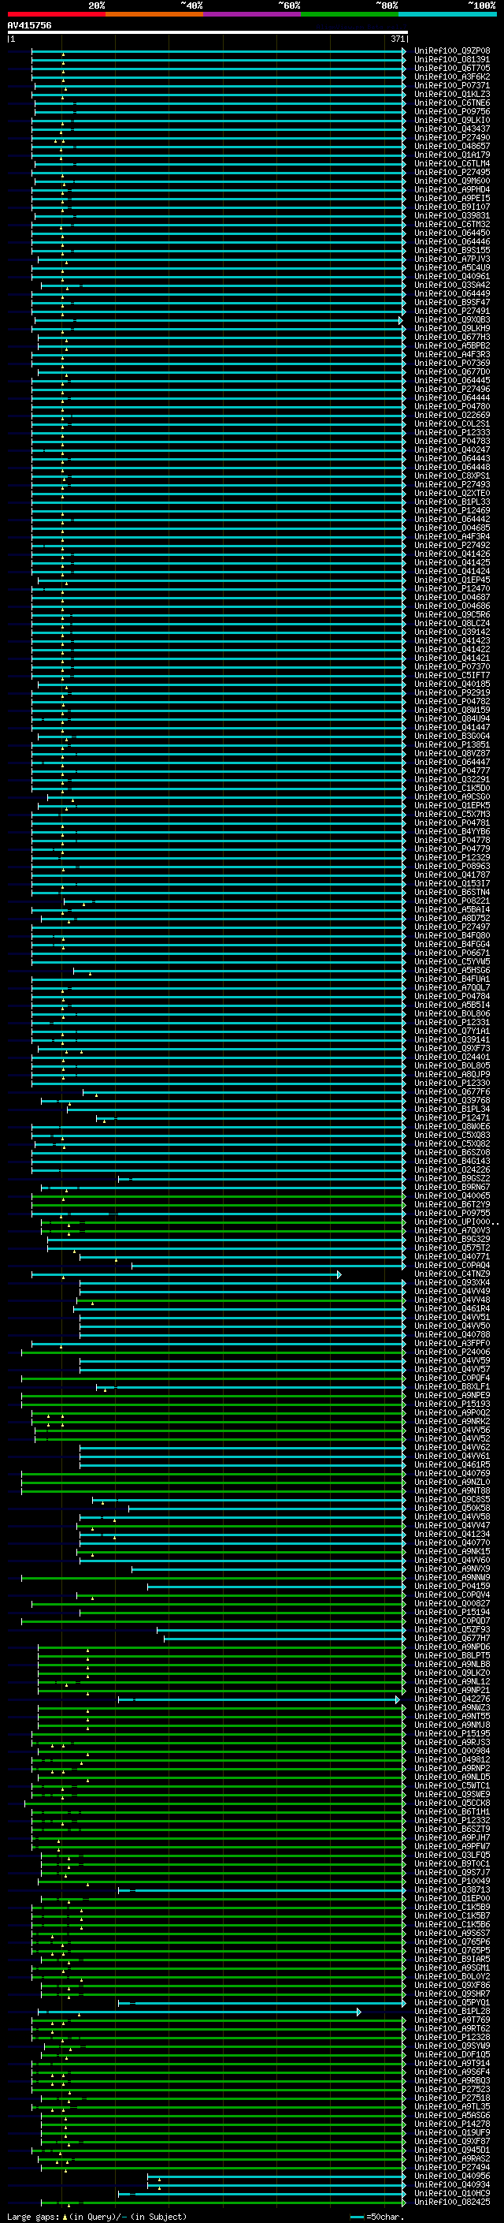Select label UniRef100_Q40771
Viewport: 504px width, 2223px height.
pos(452,1255)
